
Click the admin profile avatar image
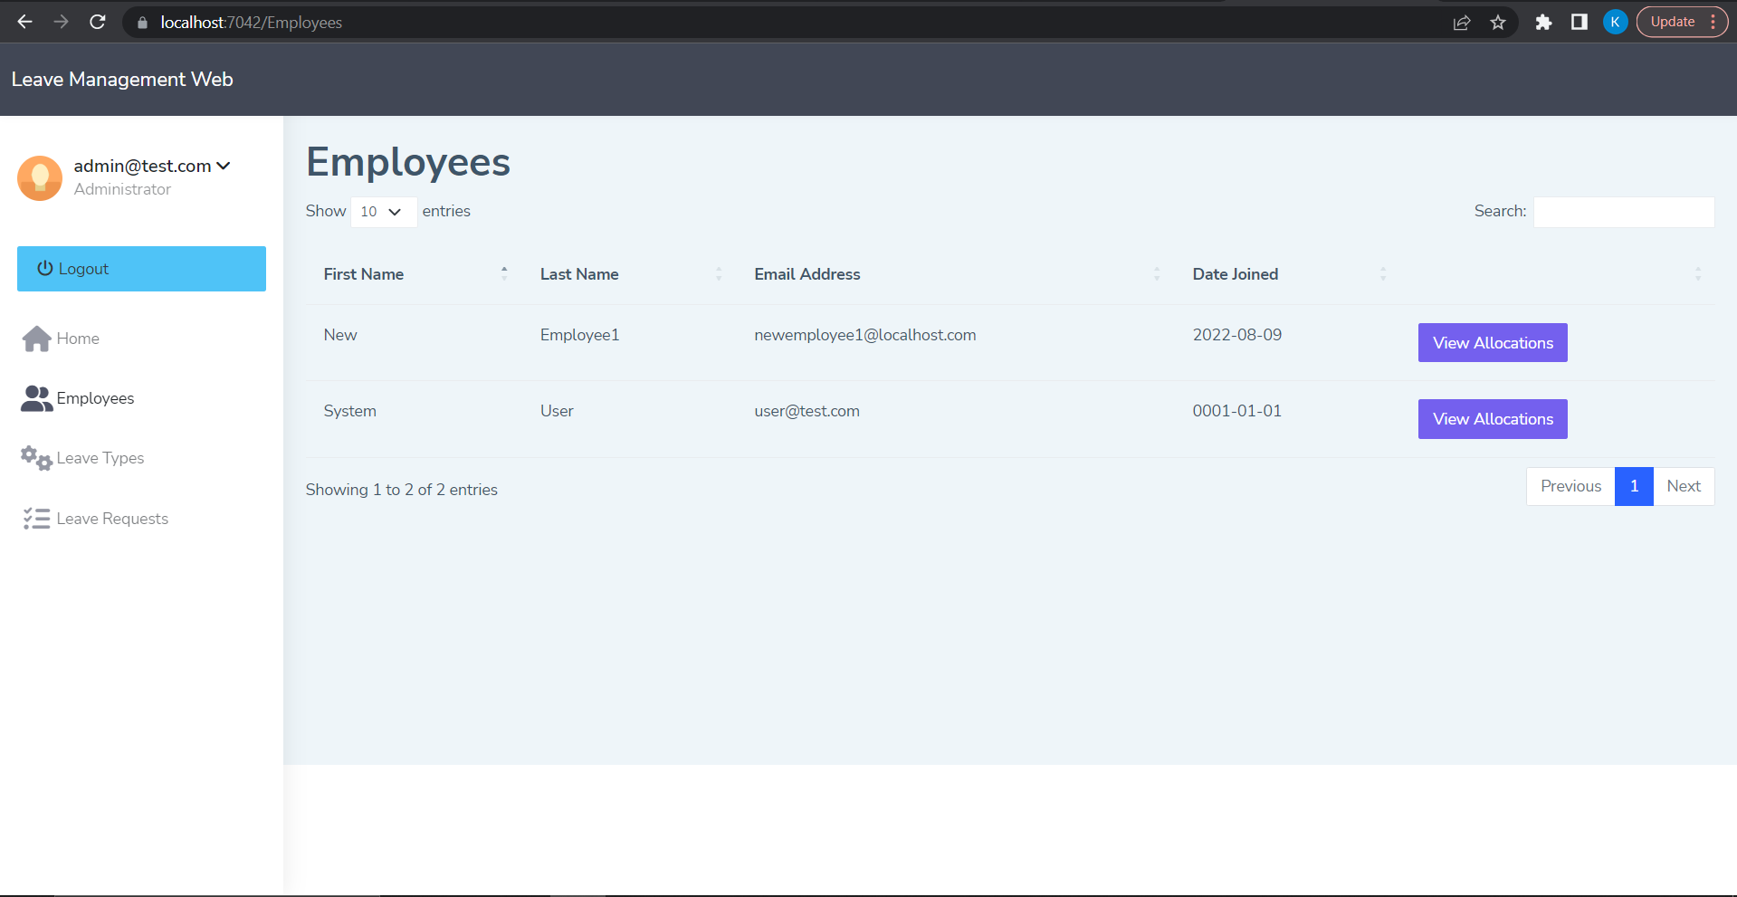coord(39,178)
